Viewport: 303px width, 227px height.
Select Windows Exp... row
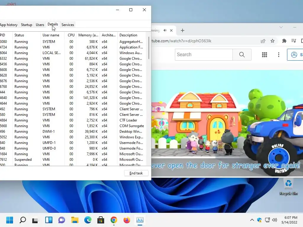[x=73, y=137]
